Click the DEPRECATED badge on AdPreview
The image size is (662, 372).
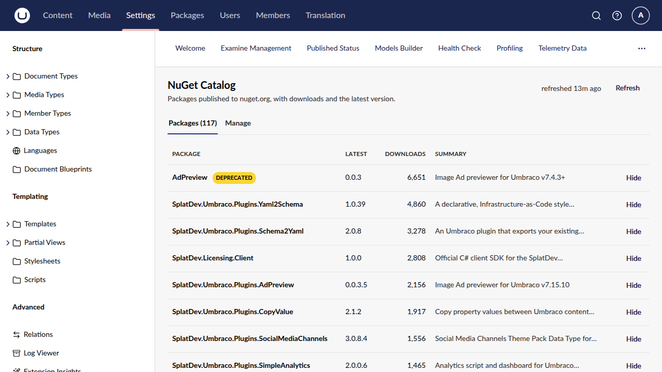click(234, 178)
